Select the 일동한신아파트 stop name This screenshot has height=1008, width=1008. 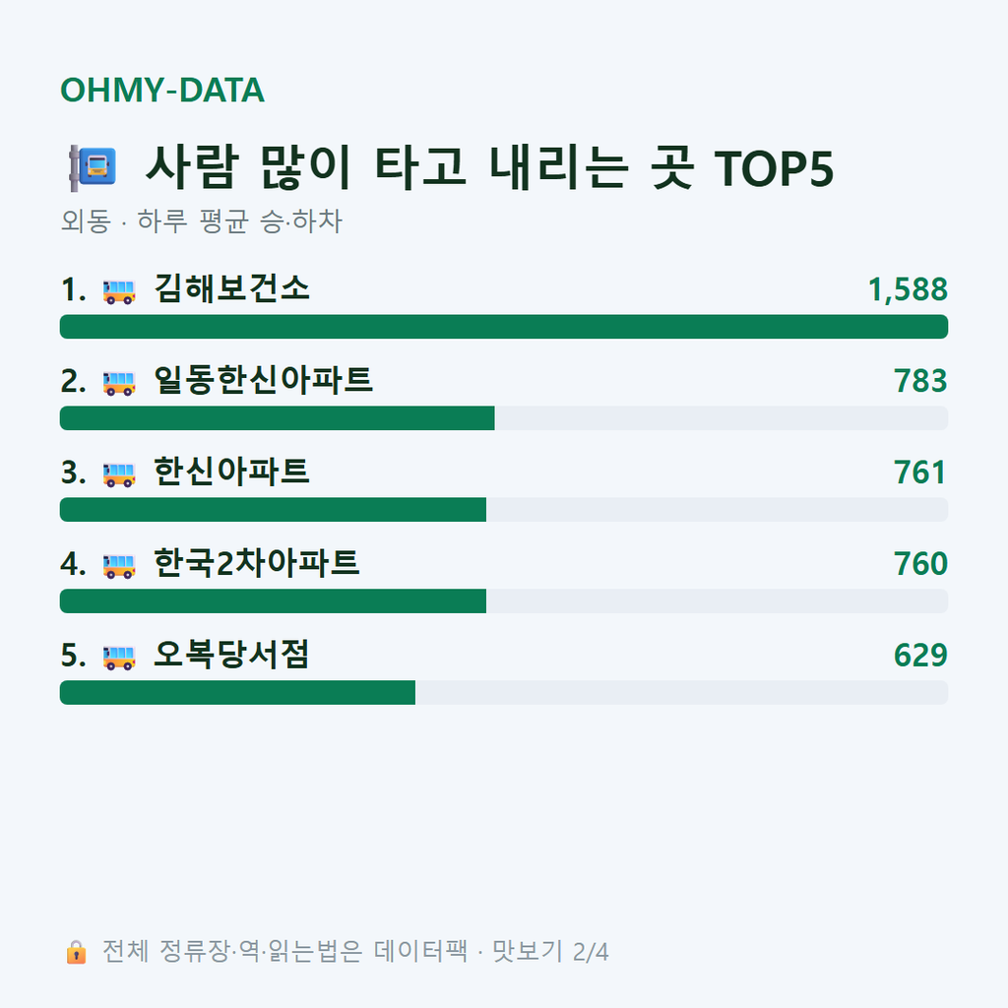pos(264,380)
